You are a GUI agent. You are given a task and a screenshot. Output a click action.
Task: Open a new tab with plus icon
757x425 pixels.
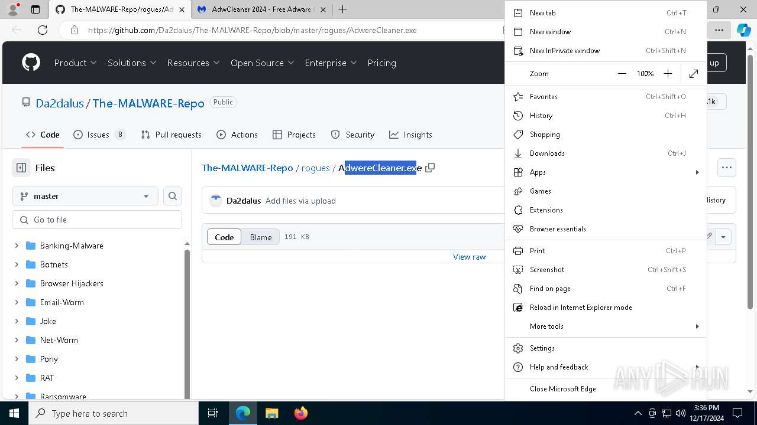pos(342,9)
